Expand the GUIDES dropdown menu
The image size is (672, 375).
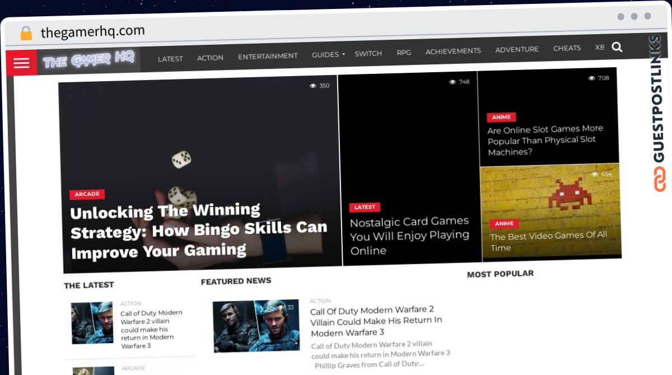328,54
